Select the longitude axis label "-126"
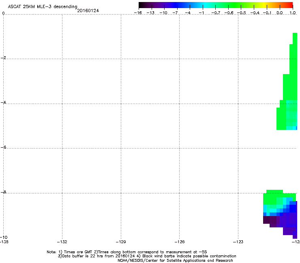 coord(180,242)
